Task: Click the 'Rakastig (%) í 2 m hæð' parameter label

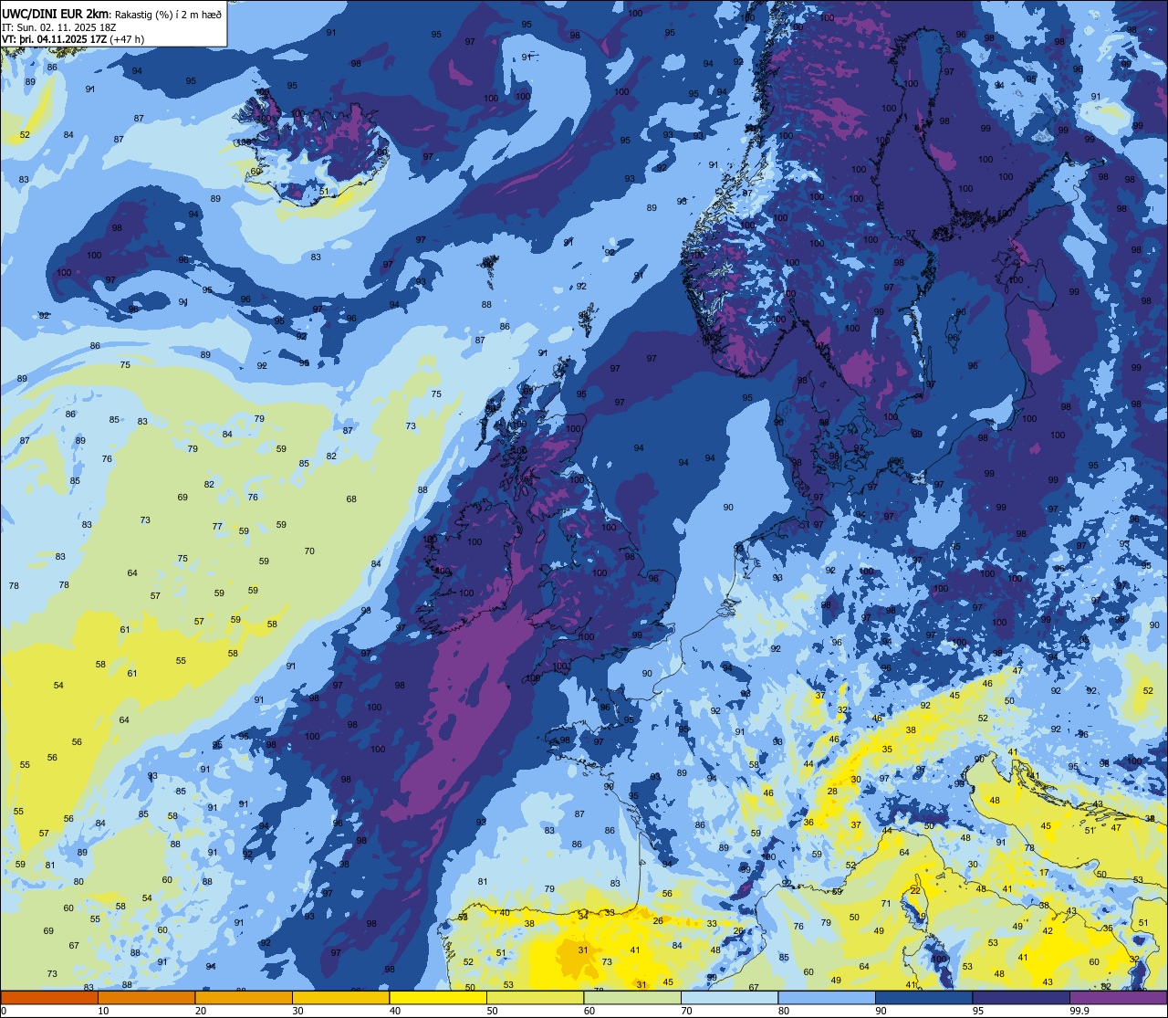Action: tap(168, 15)
